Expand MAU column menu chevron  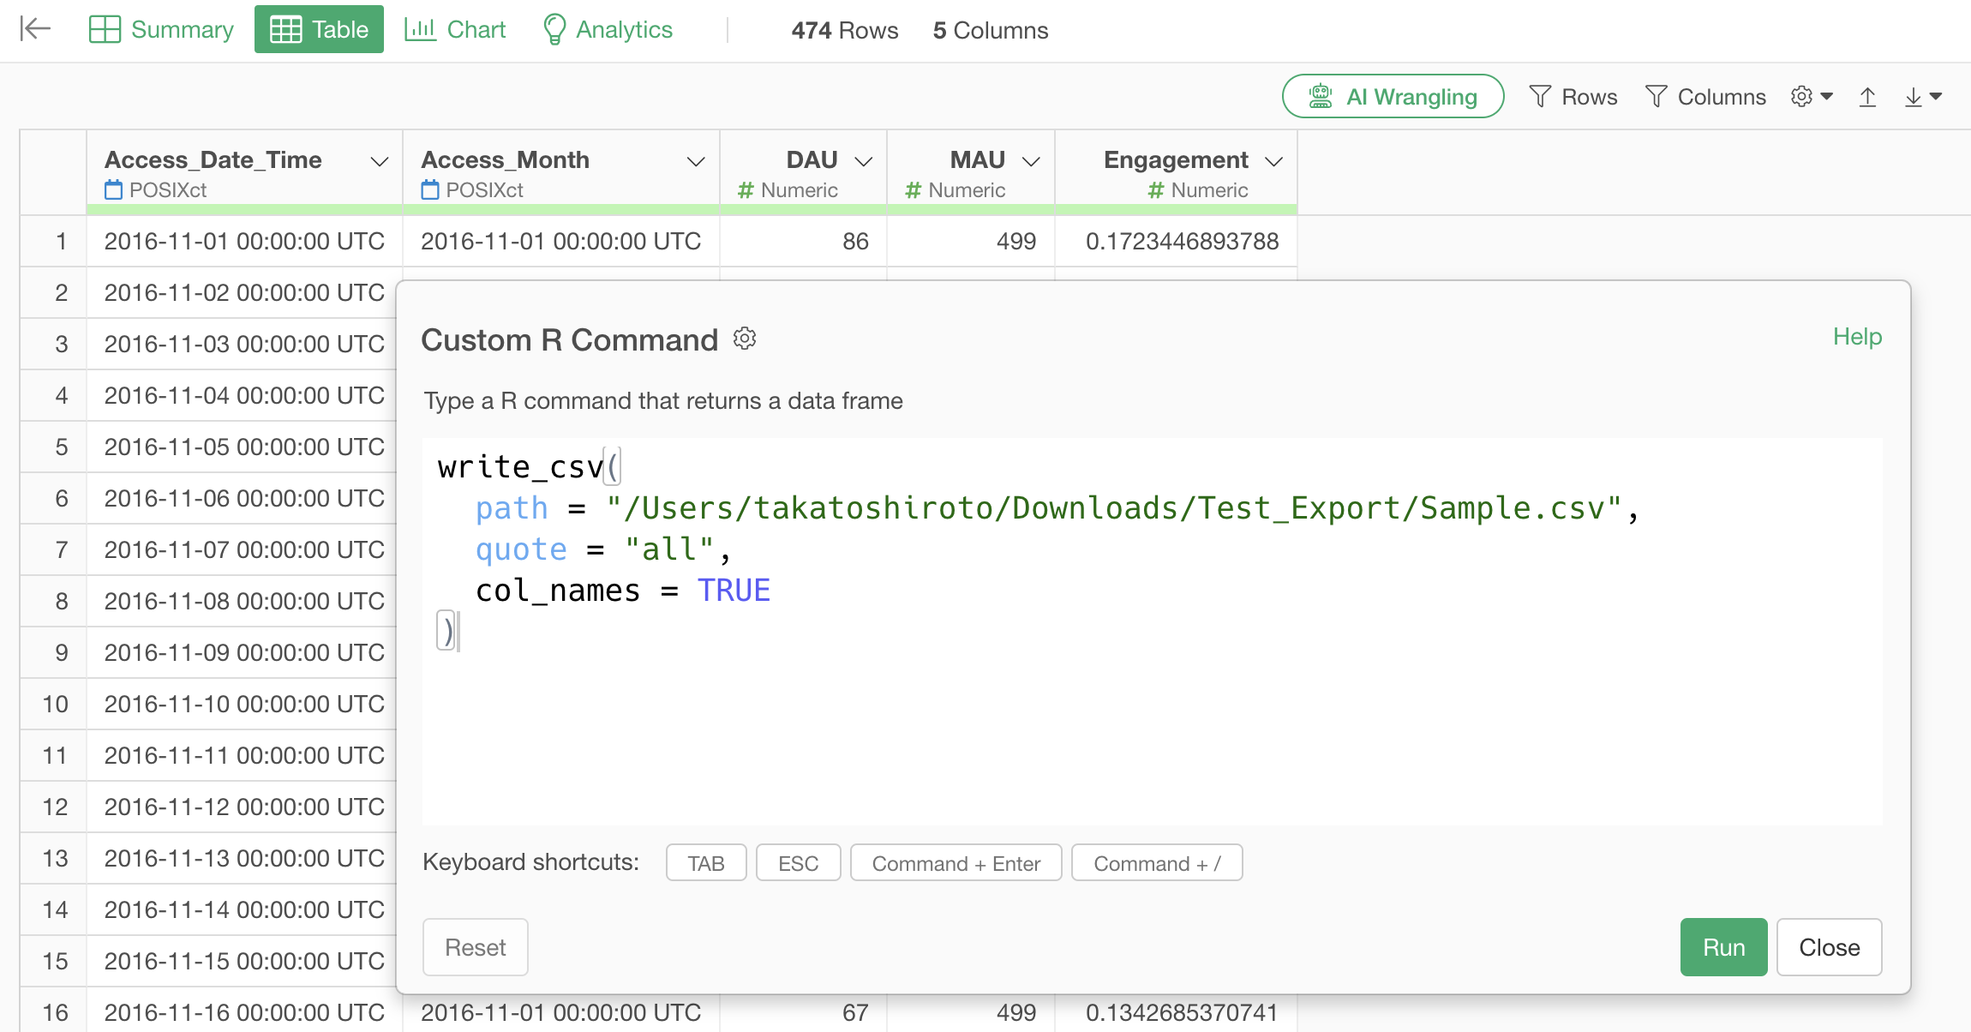1032,161
